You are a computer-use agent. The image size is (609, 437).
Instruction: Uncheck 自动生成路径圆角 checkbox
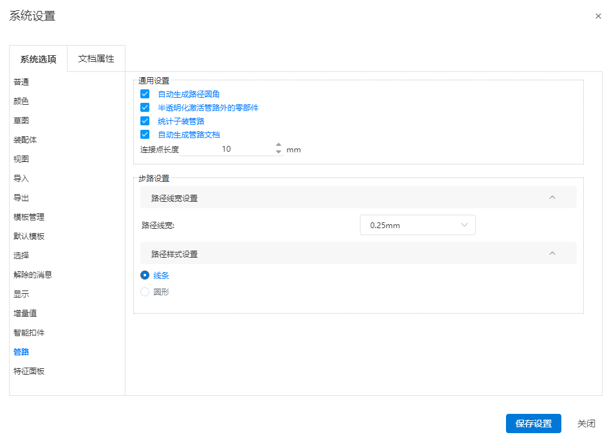[145, 94]
